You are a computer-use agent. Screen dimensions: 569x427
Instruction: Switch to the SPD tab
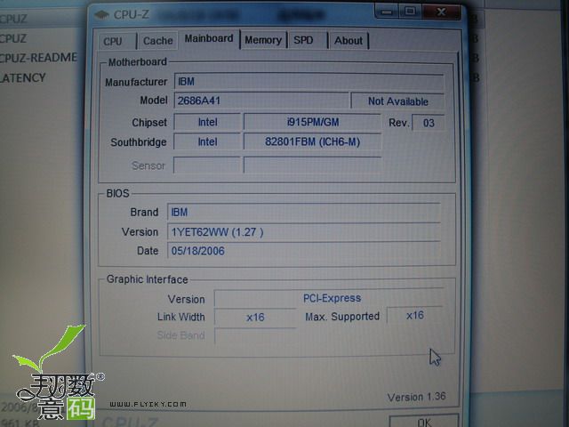[x=308, y=40]
